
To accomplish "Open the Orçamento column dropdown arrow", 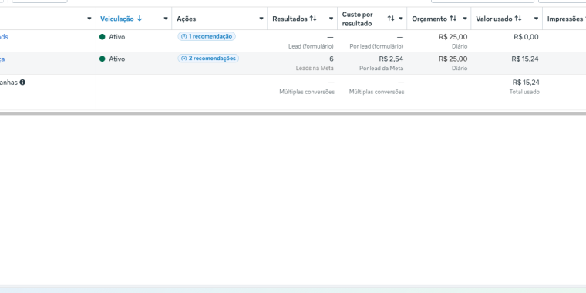I will click(x=465, y=19).
